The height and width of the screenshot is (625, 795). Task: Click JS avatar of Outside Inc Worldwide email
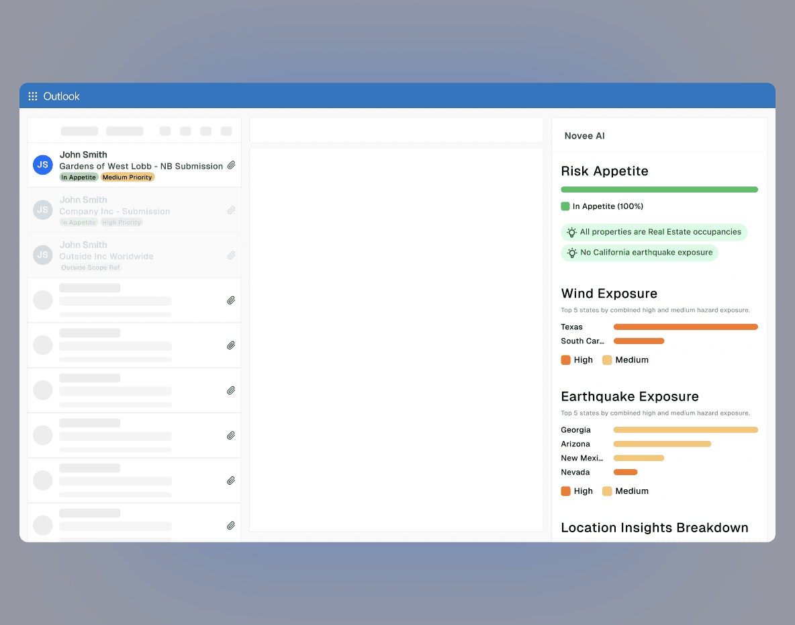(x=42, y=255)
